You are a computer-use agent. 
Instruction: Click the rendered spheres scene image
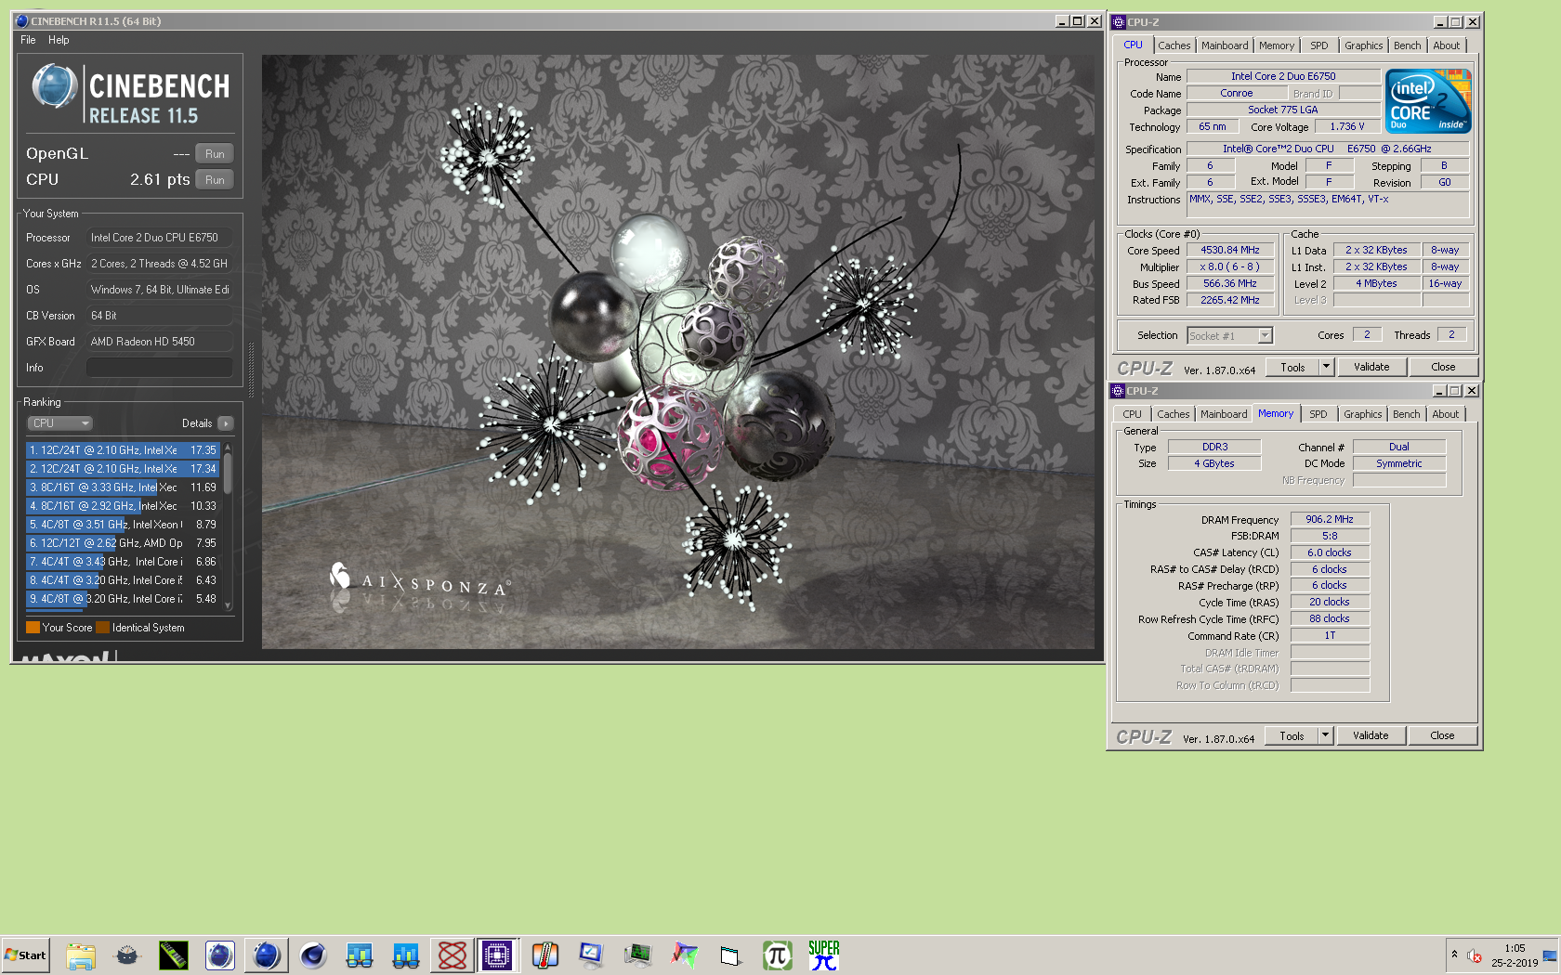[677, 352]
